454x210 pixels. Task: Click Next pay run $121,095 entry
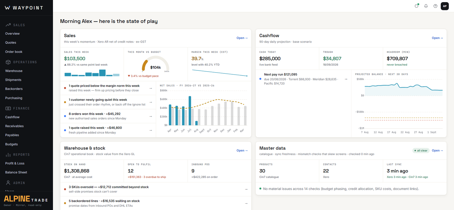click(x=281, y=74)
